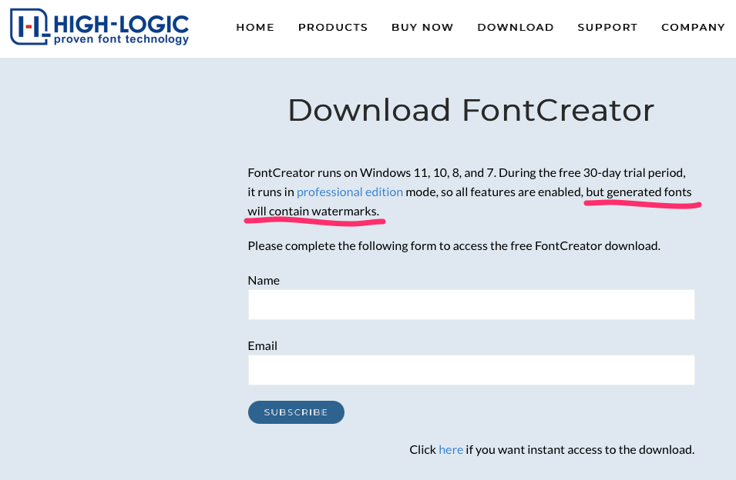The image size is (736, 480).
Task: Go to the BUY NOW page
Action: pyautogui.click(x=422, y=27)
